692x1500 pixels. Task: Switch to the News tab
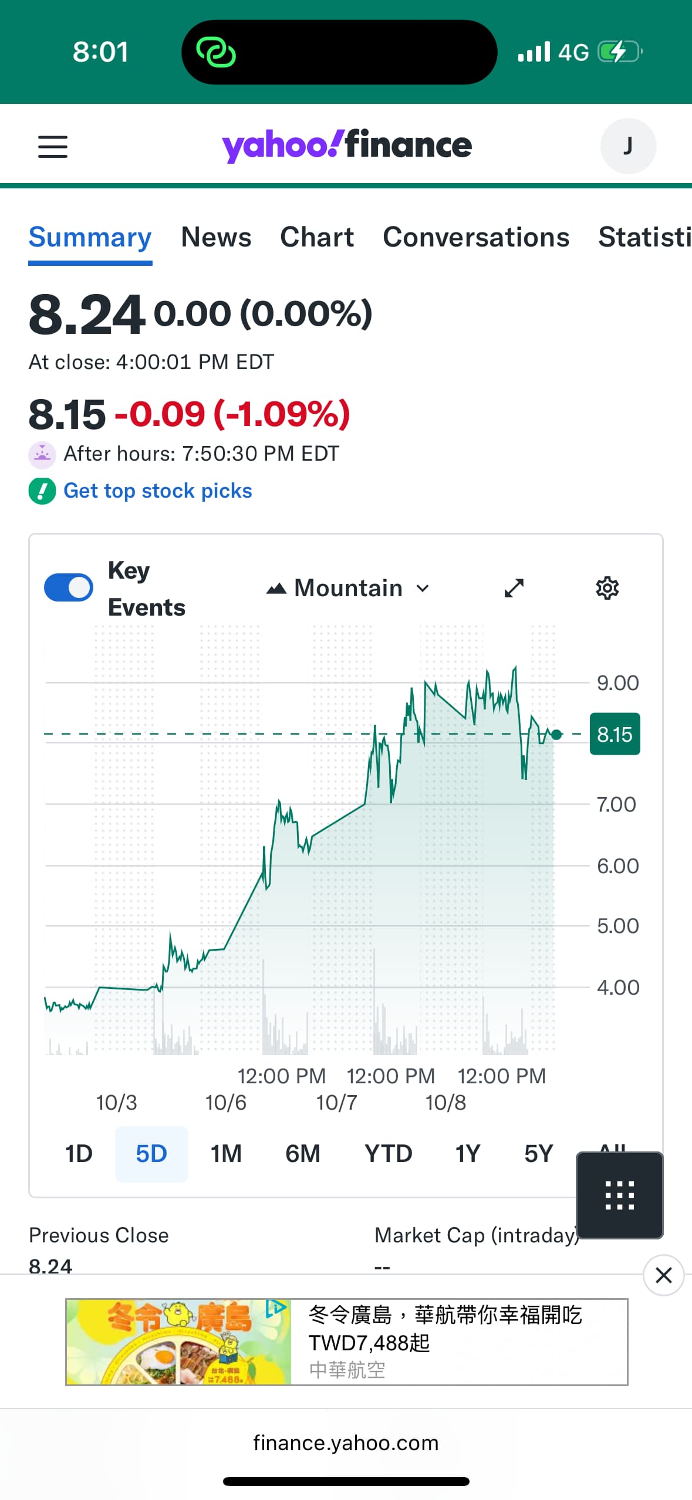tap(216, 238)
